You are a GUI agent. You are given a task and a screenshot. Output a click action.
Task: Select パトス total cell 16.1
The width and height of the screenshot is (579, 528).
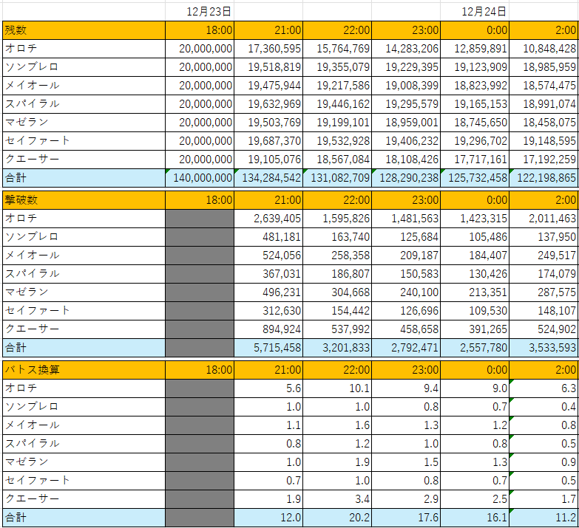pos(475,518)
